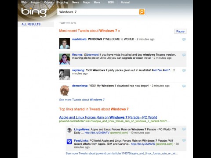Click reply icon on Knunez tweet
Viewport: 211px width, 158px height.
[x=184, y=55]
